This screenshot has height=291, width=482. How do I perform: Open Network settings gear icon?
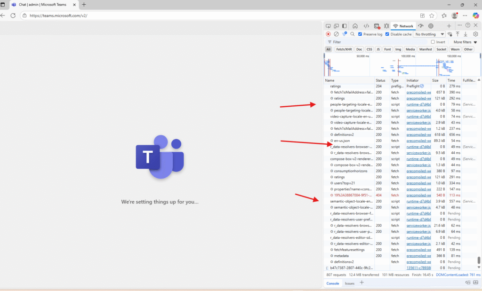click(475, 34)
